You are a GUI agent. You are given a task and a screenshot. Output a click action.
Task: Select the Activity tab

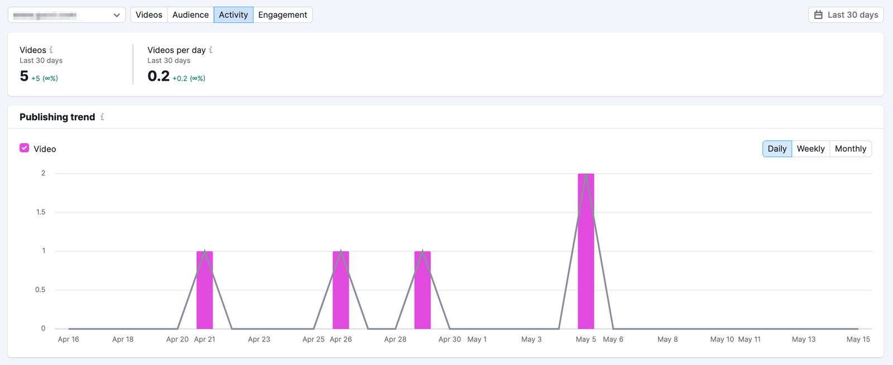pos(233,15)
